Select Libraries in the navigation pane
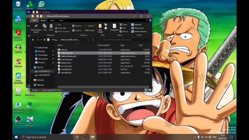Image resolution: width=249 pixels, height=140 pixels. (x=40, y=80)
